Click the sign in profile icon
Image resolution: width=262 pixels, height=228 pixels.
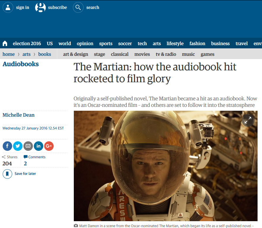point(8,7)
